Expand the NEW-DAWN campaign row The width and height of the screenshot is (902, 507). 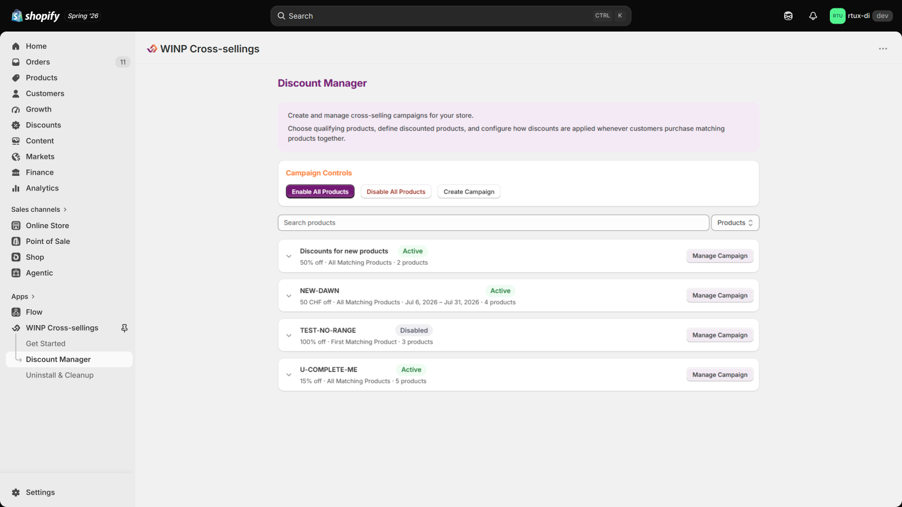[x=289, y=296]
